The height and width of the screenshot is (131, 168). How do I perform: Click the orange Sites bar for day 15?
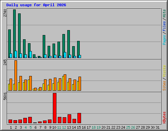tap(80, 84)
